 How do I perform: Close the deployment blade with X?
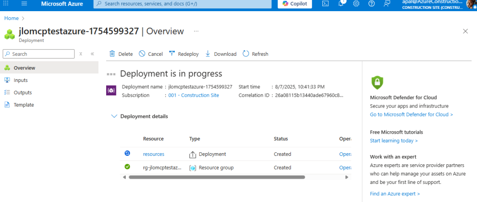pyautogui.click(x=465, y=31)
